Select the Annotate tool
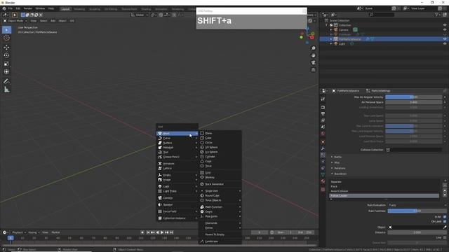 pos(6,81)
